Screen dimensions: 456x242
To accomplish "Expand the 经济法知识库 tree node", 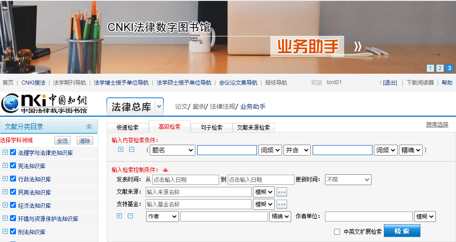I will point(5,205).
